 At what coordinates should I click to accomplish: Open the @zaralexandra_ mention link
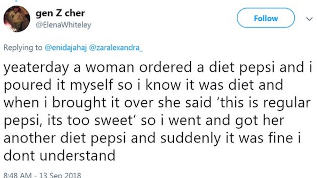pyautogui.click(x=116, y=48)
